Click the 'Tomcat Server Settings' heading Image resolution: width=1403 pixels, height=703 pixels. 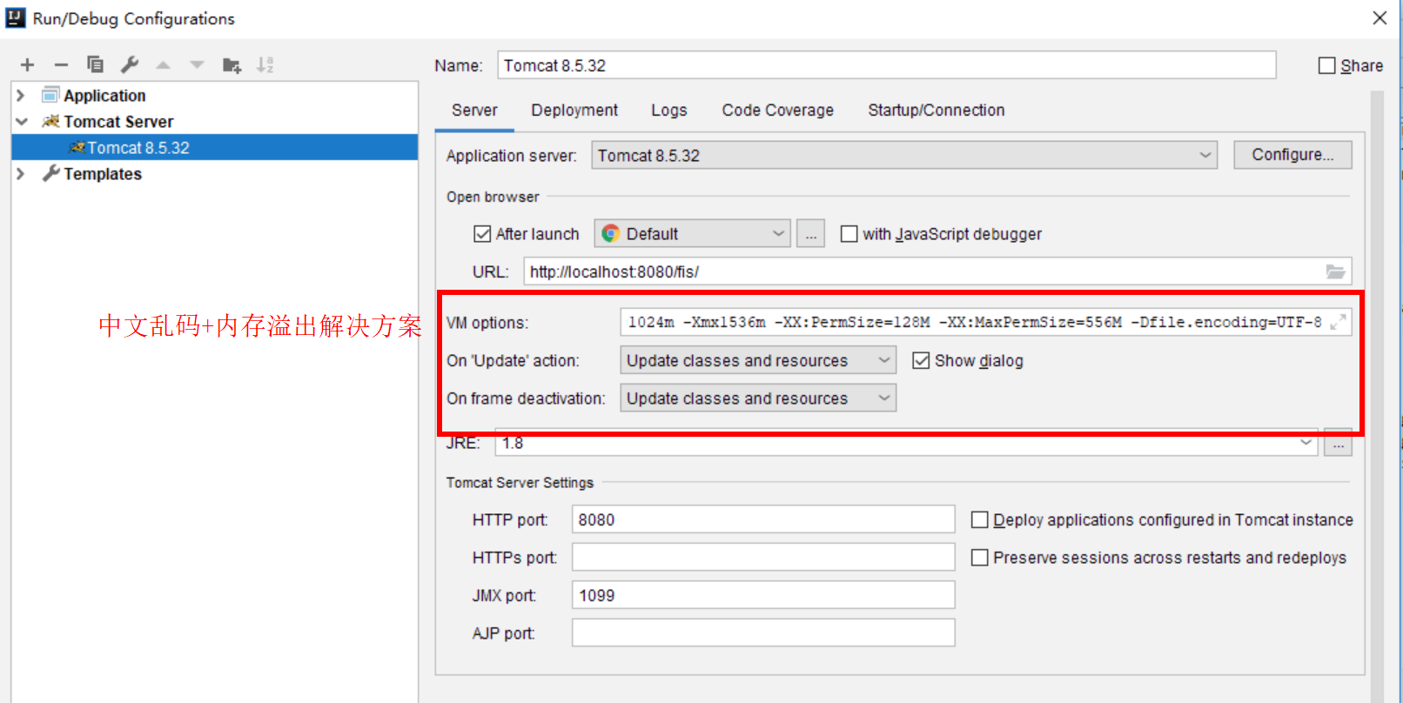520,482
